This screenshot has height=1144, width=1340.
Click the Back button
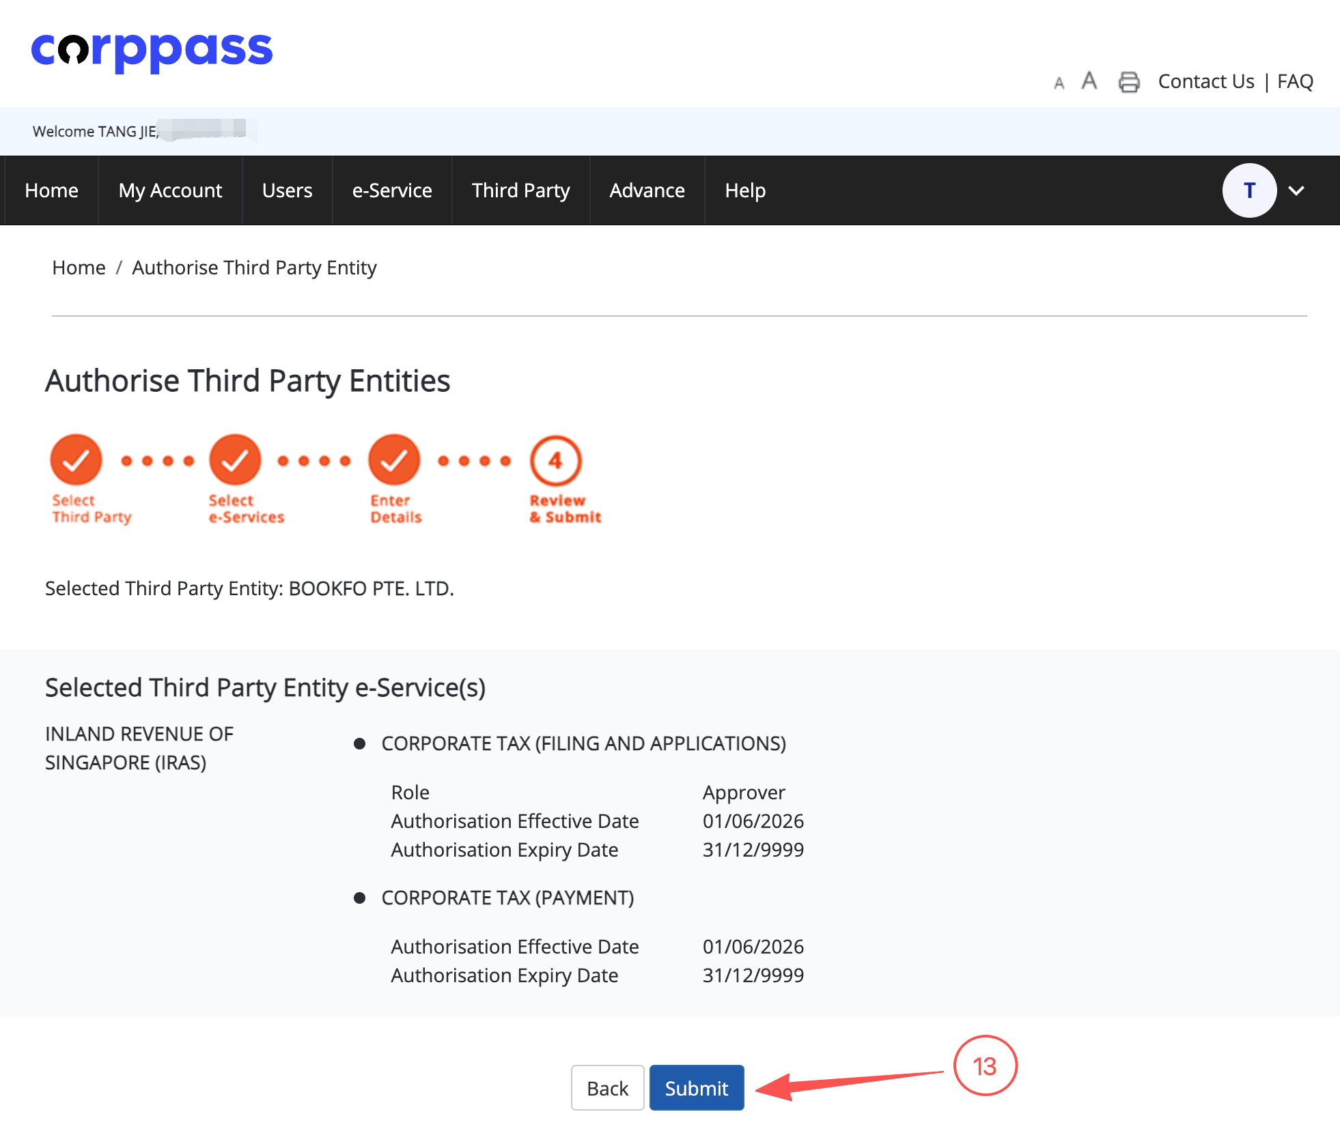tap(607, 1088)
